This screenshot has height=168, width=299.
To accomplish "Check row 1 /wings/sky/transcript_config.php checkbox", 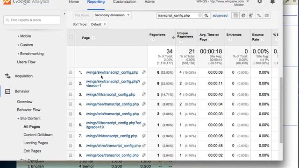I will (x=71, y=72).
